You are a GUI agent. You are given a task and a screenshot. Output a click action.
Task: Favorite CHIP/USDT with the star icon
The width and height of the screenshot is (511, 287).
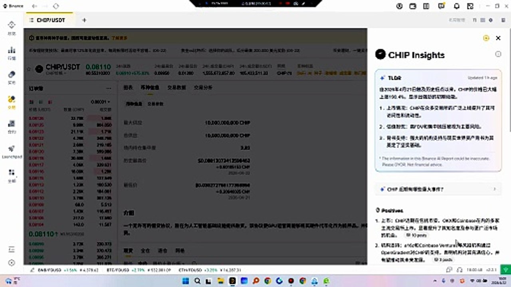tap(29, 69)
